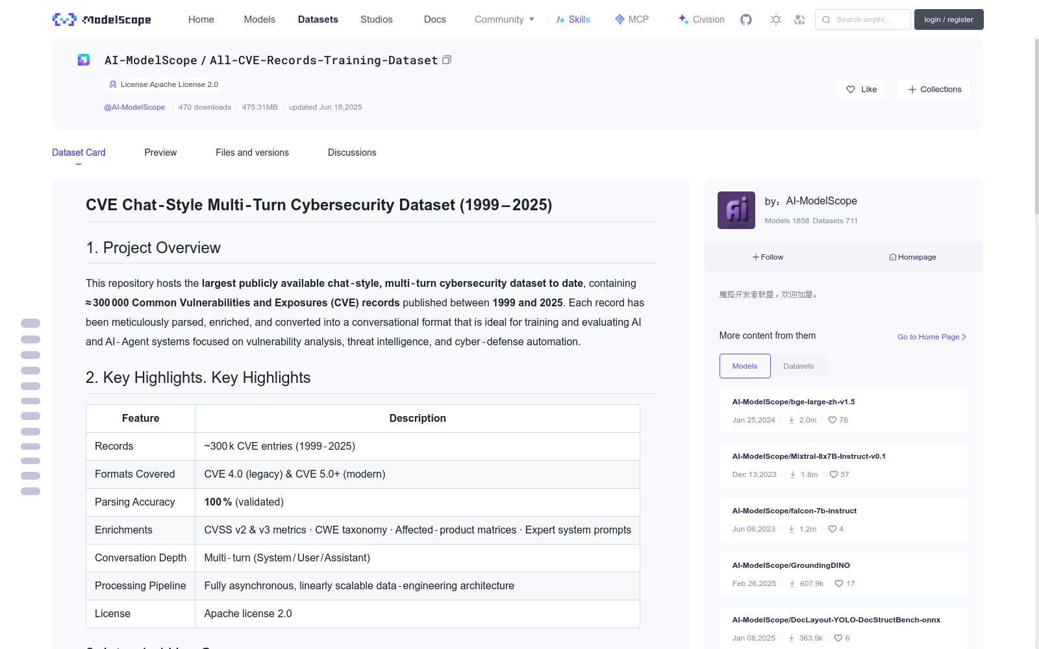
Task: Open the Docs menu item
Action: click(435, 19)
